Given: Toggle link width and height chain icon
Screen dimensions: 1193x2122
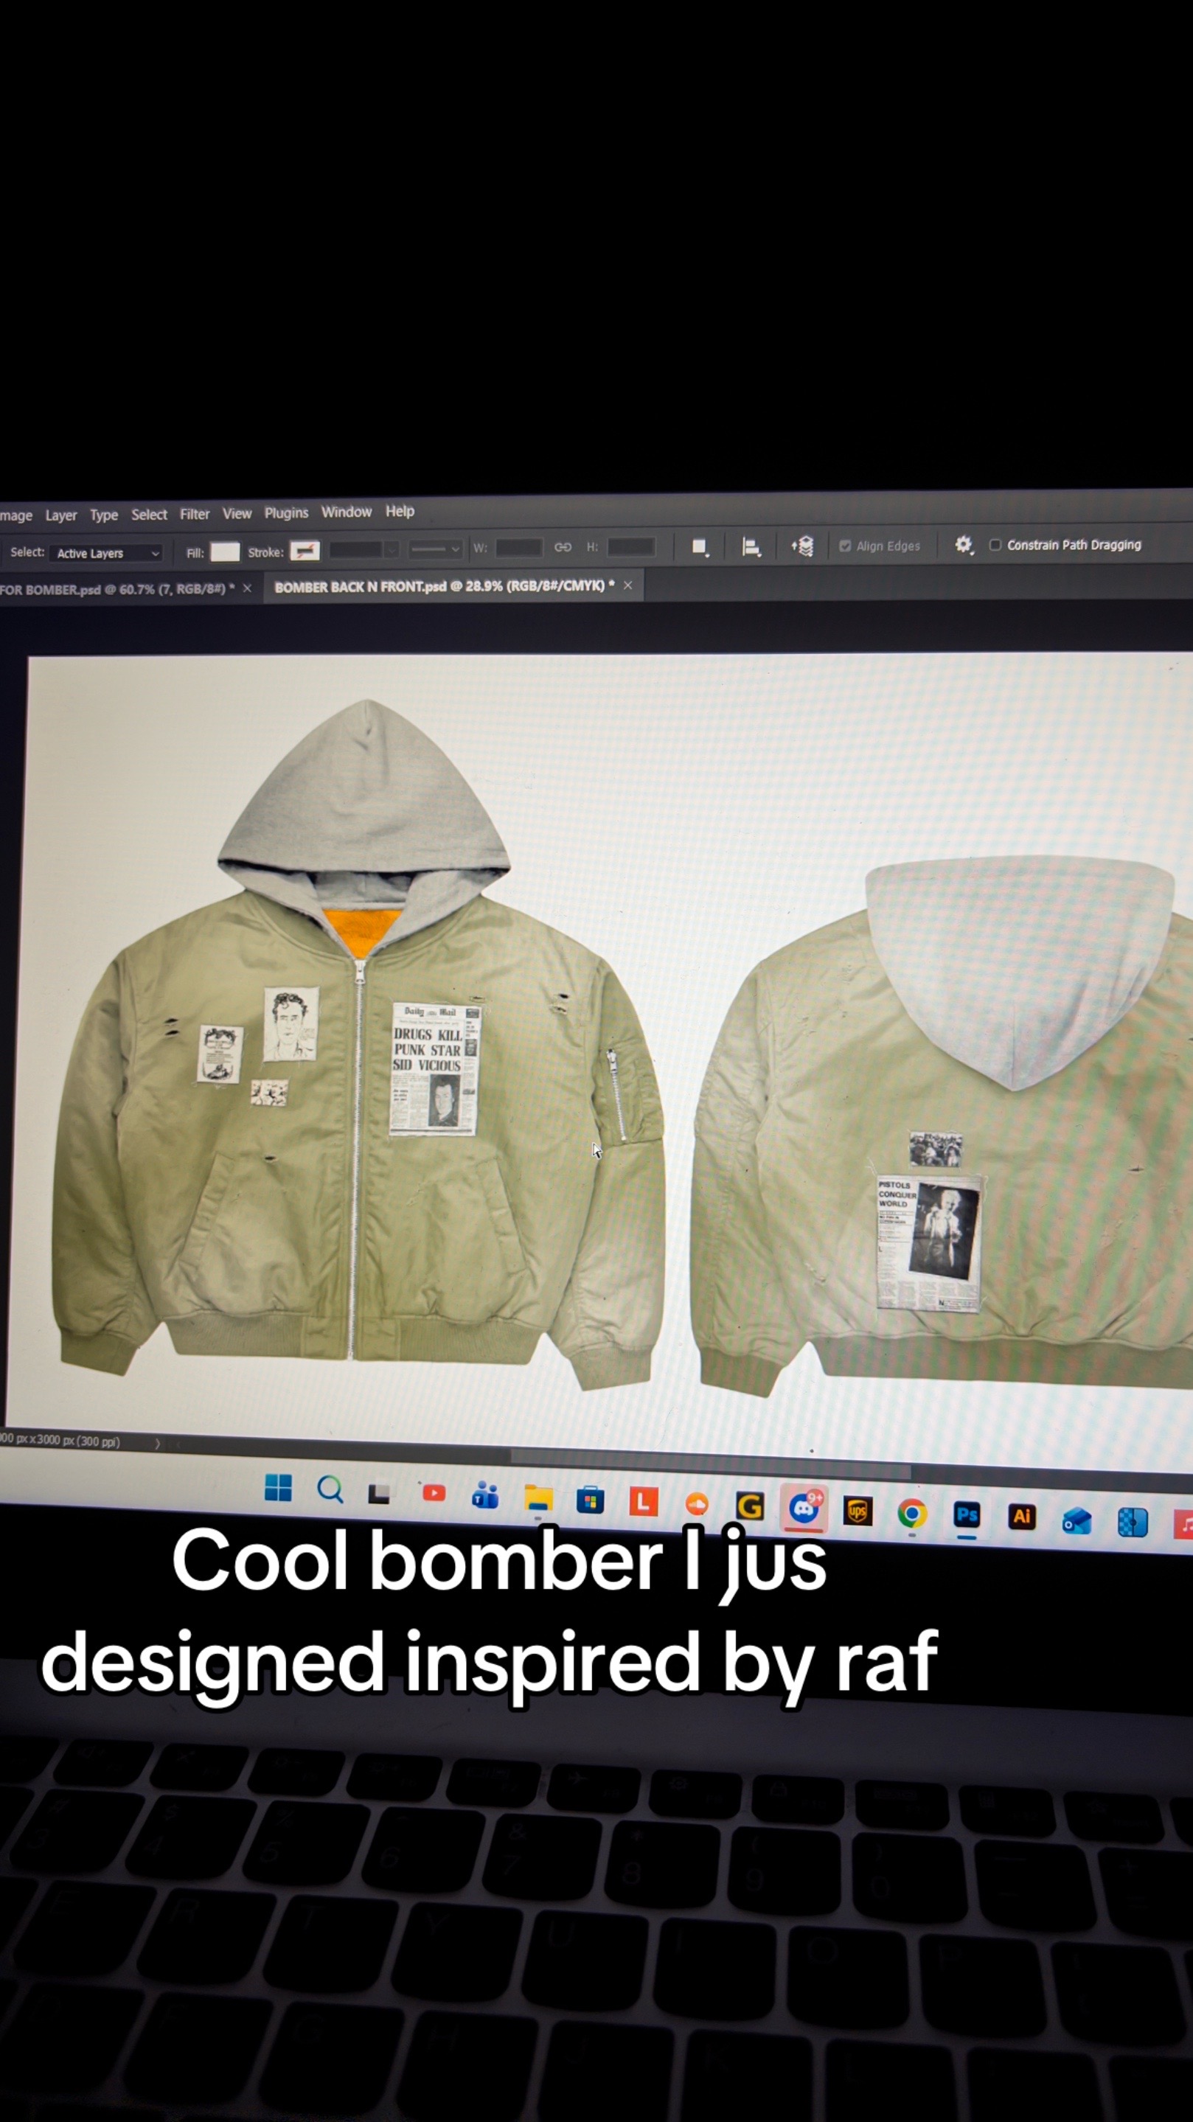Looking at the screenshot, I should (x=563, y=547).
